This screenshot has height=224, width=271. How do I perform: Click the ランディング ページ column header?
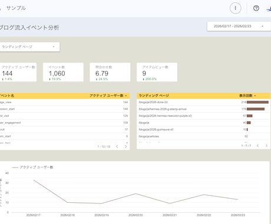tap(154, 95)
